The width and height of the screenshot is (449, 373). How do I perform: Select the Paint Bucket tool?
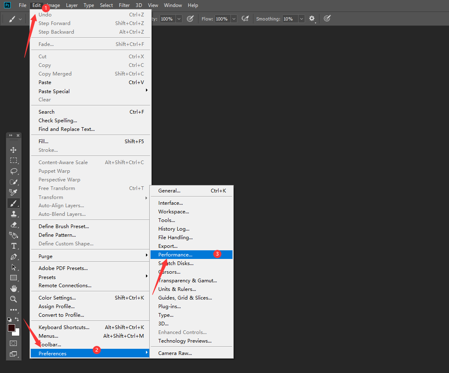(x=14, y=236)
